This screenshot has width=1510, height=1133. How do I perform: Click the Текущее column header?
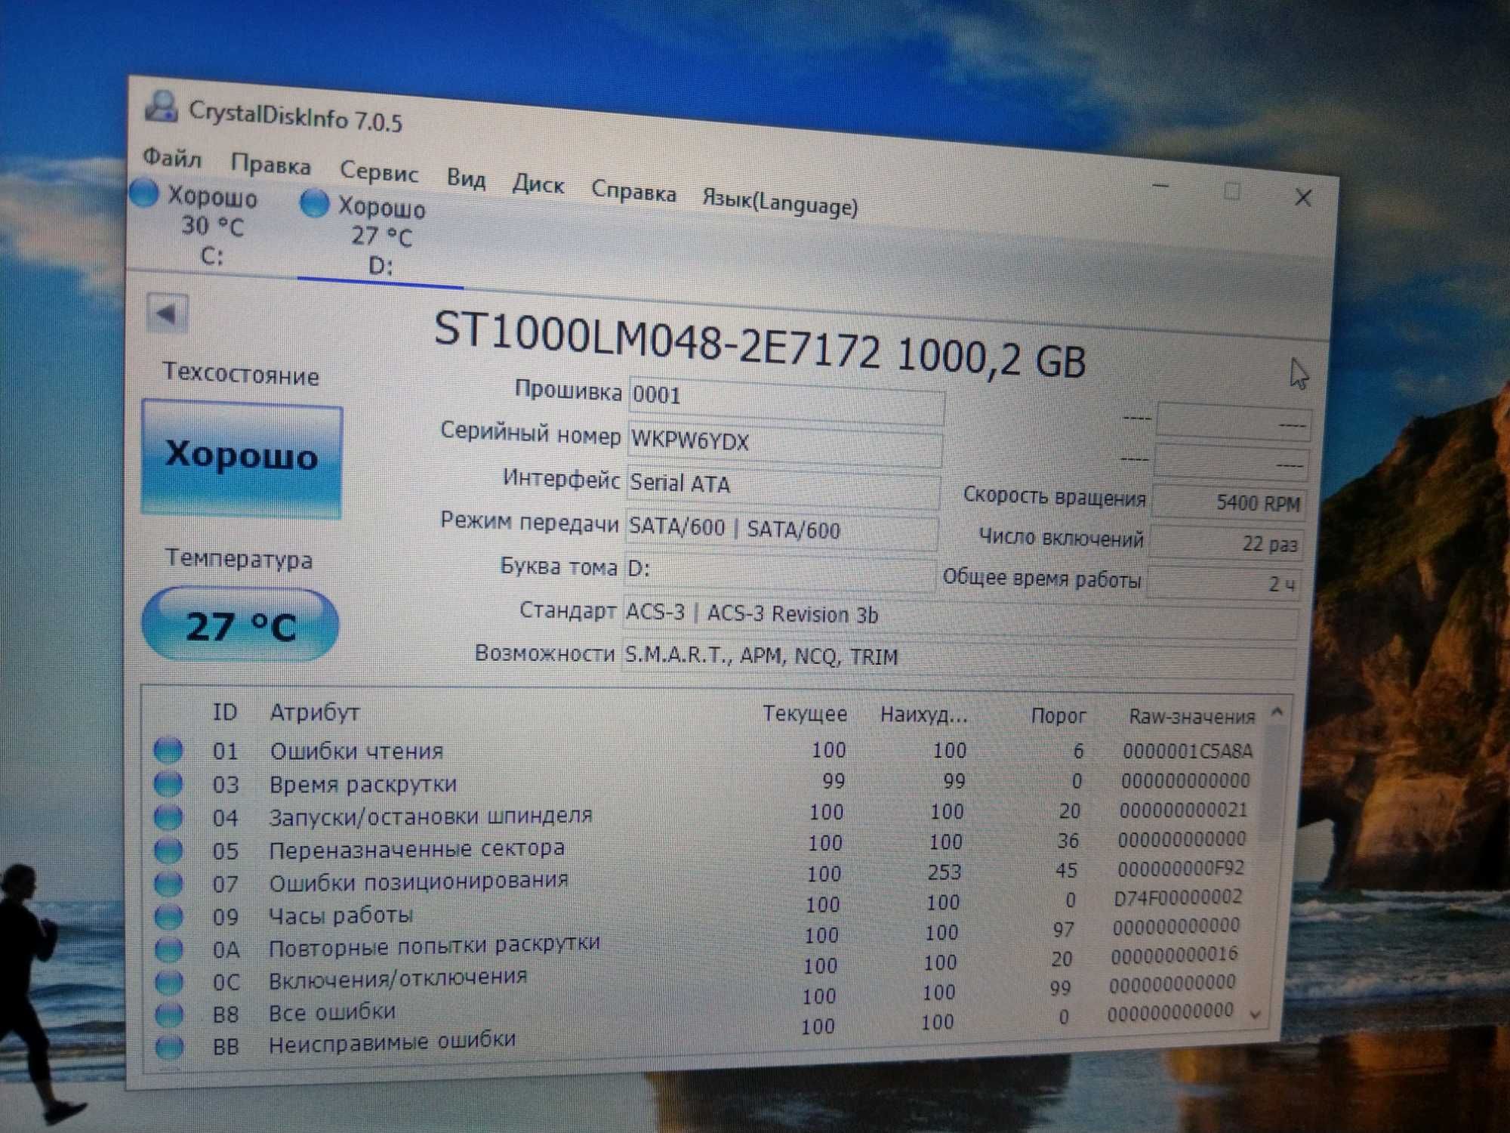pyautogui.click(x=805, y=713)
